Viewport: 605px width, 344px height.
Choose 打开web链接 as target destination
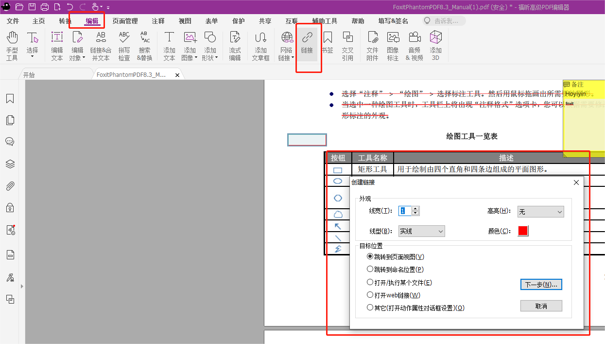(x=370, y=294)
